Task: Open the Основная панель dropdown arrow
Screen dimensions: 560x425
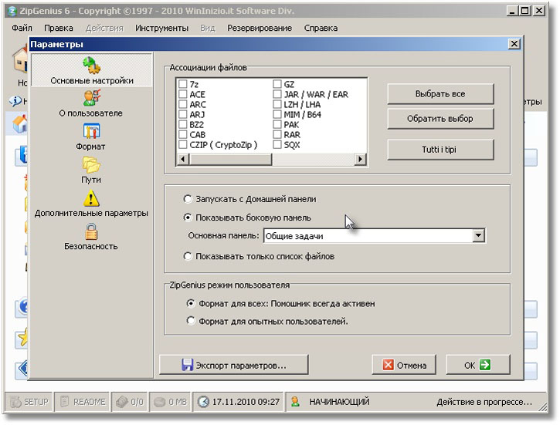Action: point(478,236)
